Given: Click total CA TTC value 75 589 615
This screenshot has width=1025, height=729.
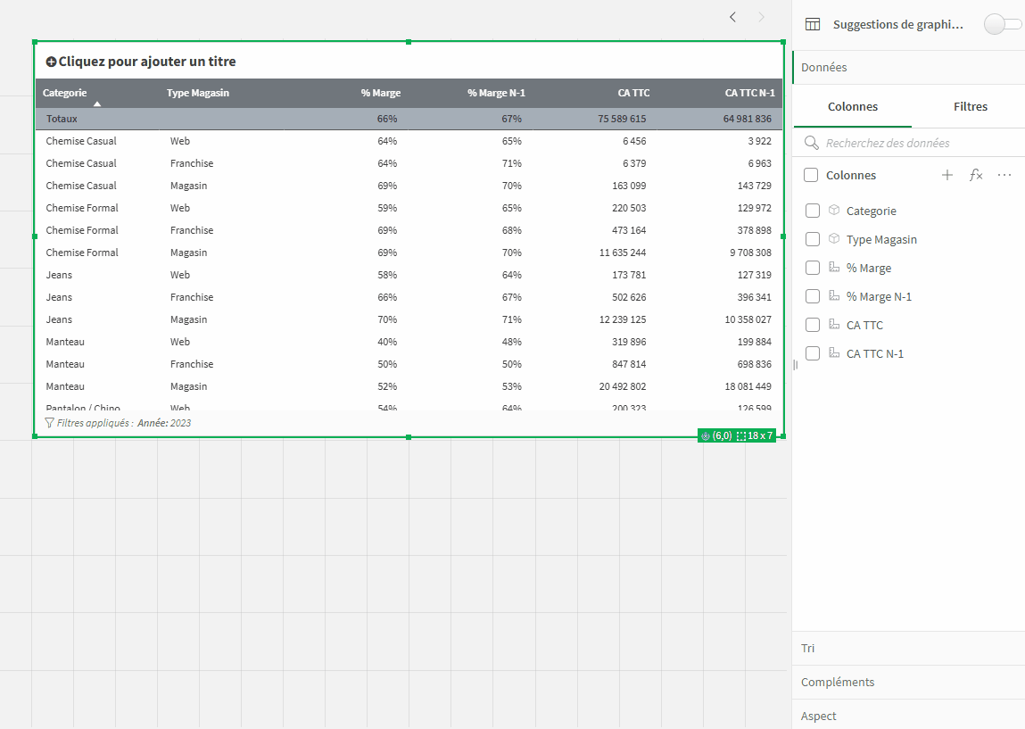Looking at the screenshot, I should (x=622, y=119).
